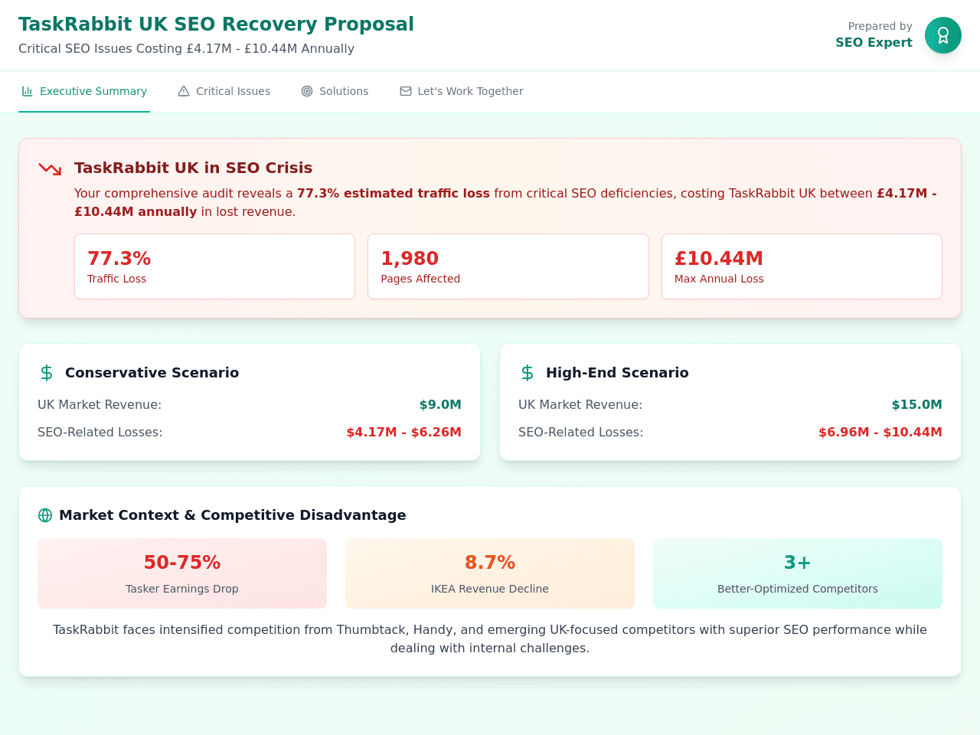Click the $9.0M revenue value

tap(440, 405)
